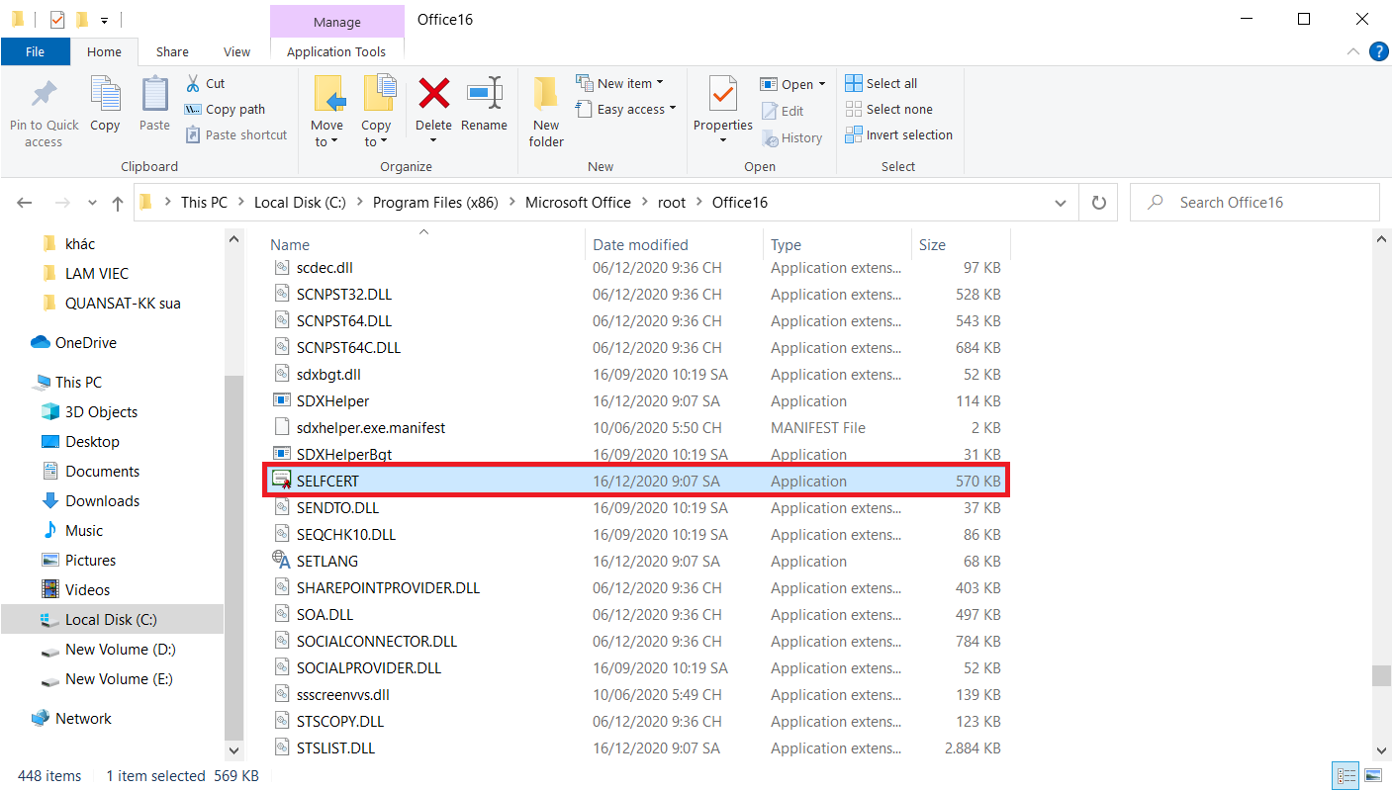1393x791 pixels.
Task: Click Edit in the Open group
Action: [783, 111]
